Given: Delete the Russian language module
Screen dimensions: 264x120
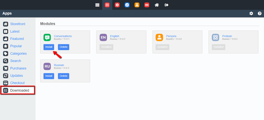Looking at the screenshot, I should (x=63, y=76).
